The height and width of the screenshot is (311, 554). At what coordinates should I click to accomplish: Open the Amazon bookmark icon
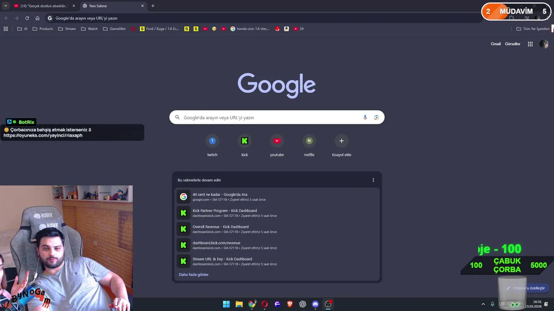coord(287,29)
